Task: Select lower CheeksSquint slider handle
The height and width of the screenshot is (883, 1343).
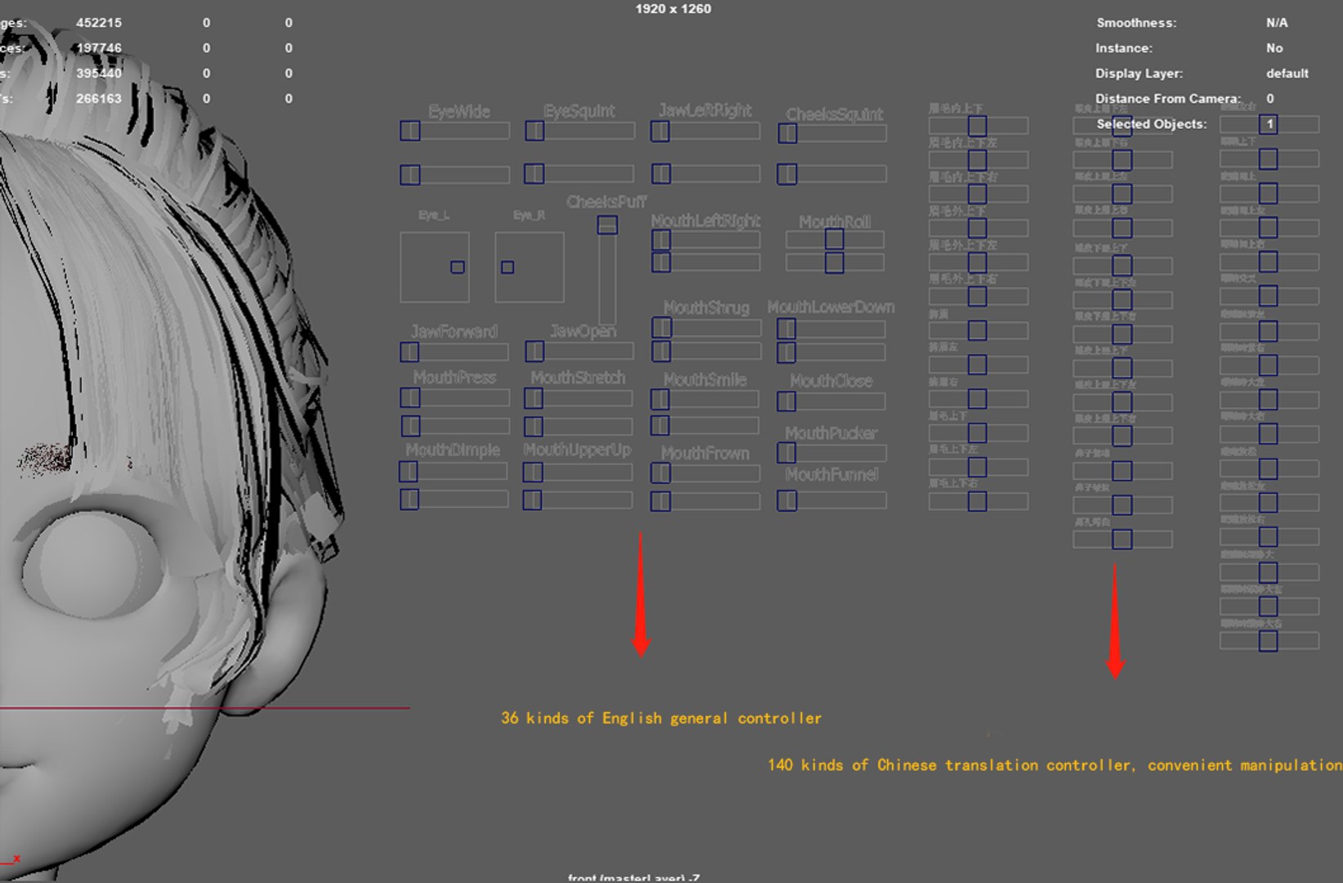Action: coord(787,174)
